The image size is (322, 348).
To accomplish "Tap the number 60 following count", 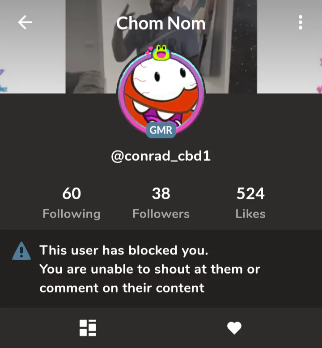I will click(72, 193).
